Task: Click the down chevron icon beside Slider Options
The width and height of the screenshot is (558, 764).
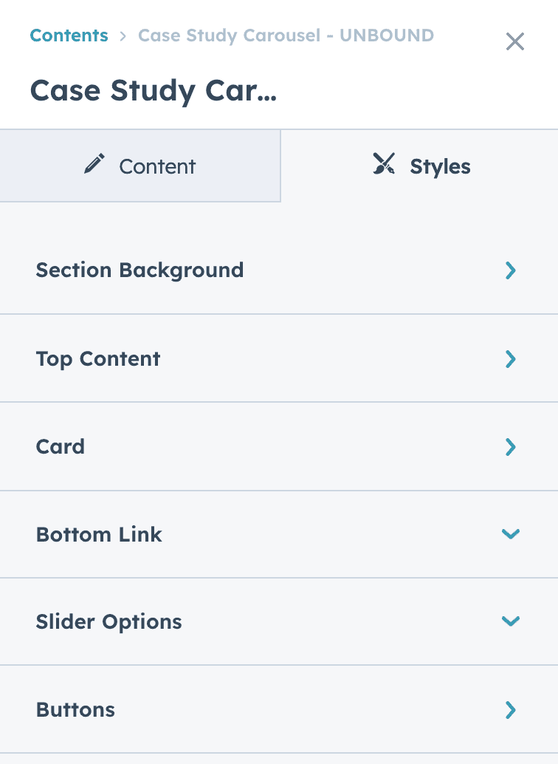Action: 510,621
